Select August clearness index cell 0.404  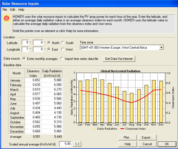coord(33,113)
